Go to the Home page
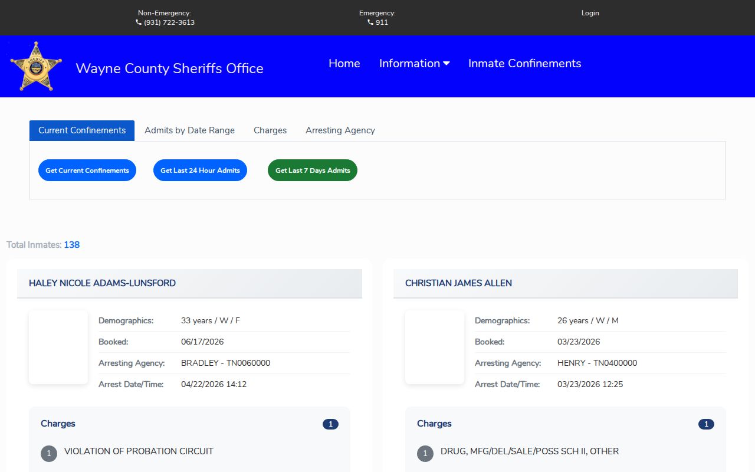Image resolution: width=755 pixels, height=472 pixels. tap(344, 64)
